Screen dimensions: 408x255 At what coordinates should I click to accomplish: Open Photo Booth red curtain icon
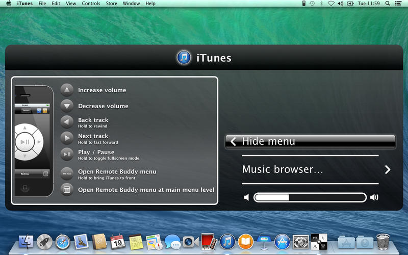[209, 241]
